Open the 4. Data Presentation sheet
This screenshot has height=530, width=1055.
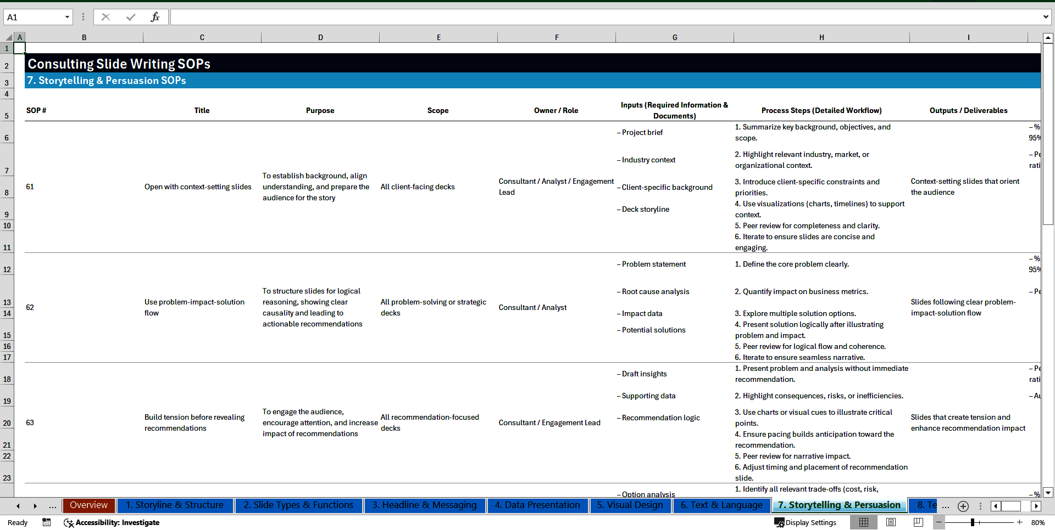pos(537,505)
